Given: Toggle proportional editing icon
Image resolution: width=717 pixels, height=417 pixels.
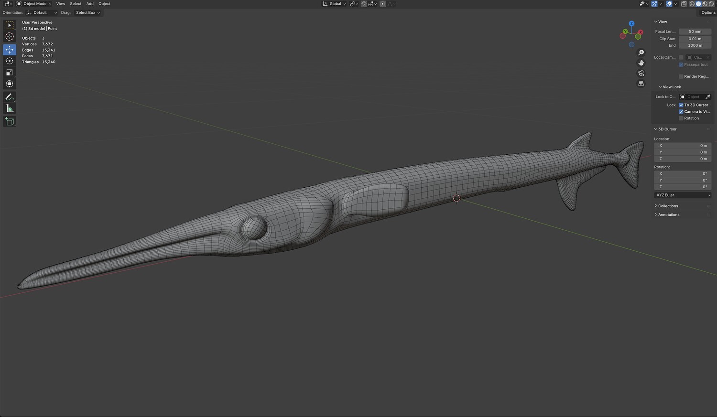Looking at the screenshot, I should point(382,4).
